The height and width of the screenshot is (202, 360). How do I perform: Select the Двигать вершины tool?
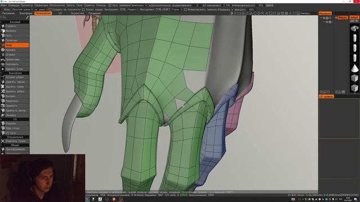tap(15, 82)
